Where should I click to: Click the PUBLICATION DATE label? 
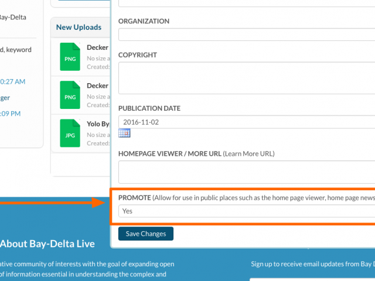149,108
